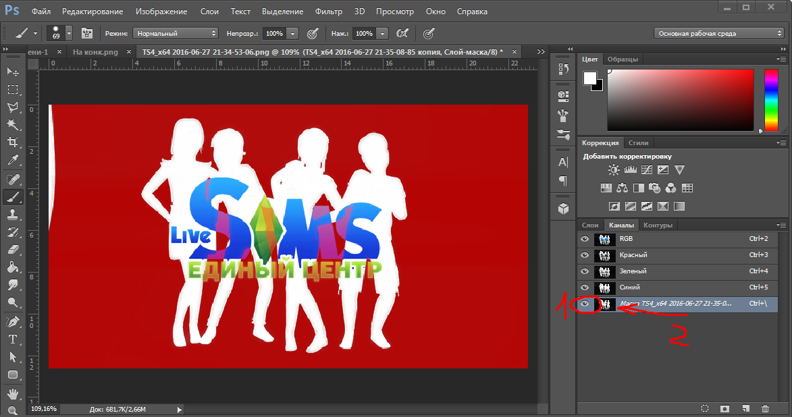Viewport: 792px width, 417px height.
Task: Select the Eyedropper tool
Action: pos(13,160)
